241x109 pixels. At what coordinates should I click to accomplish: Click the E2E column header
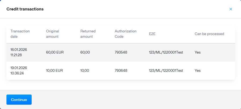tap(152, 34)
